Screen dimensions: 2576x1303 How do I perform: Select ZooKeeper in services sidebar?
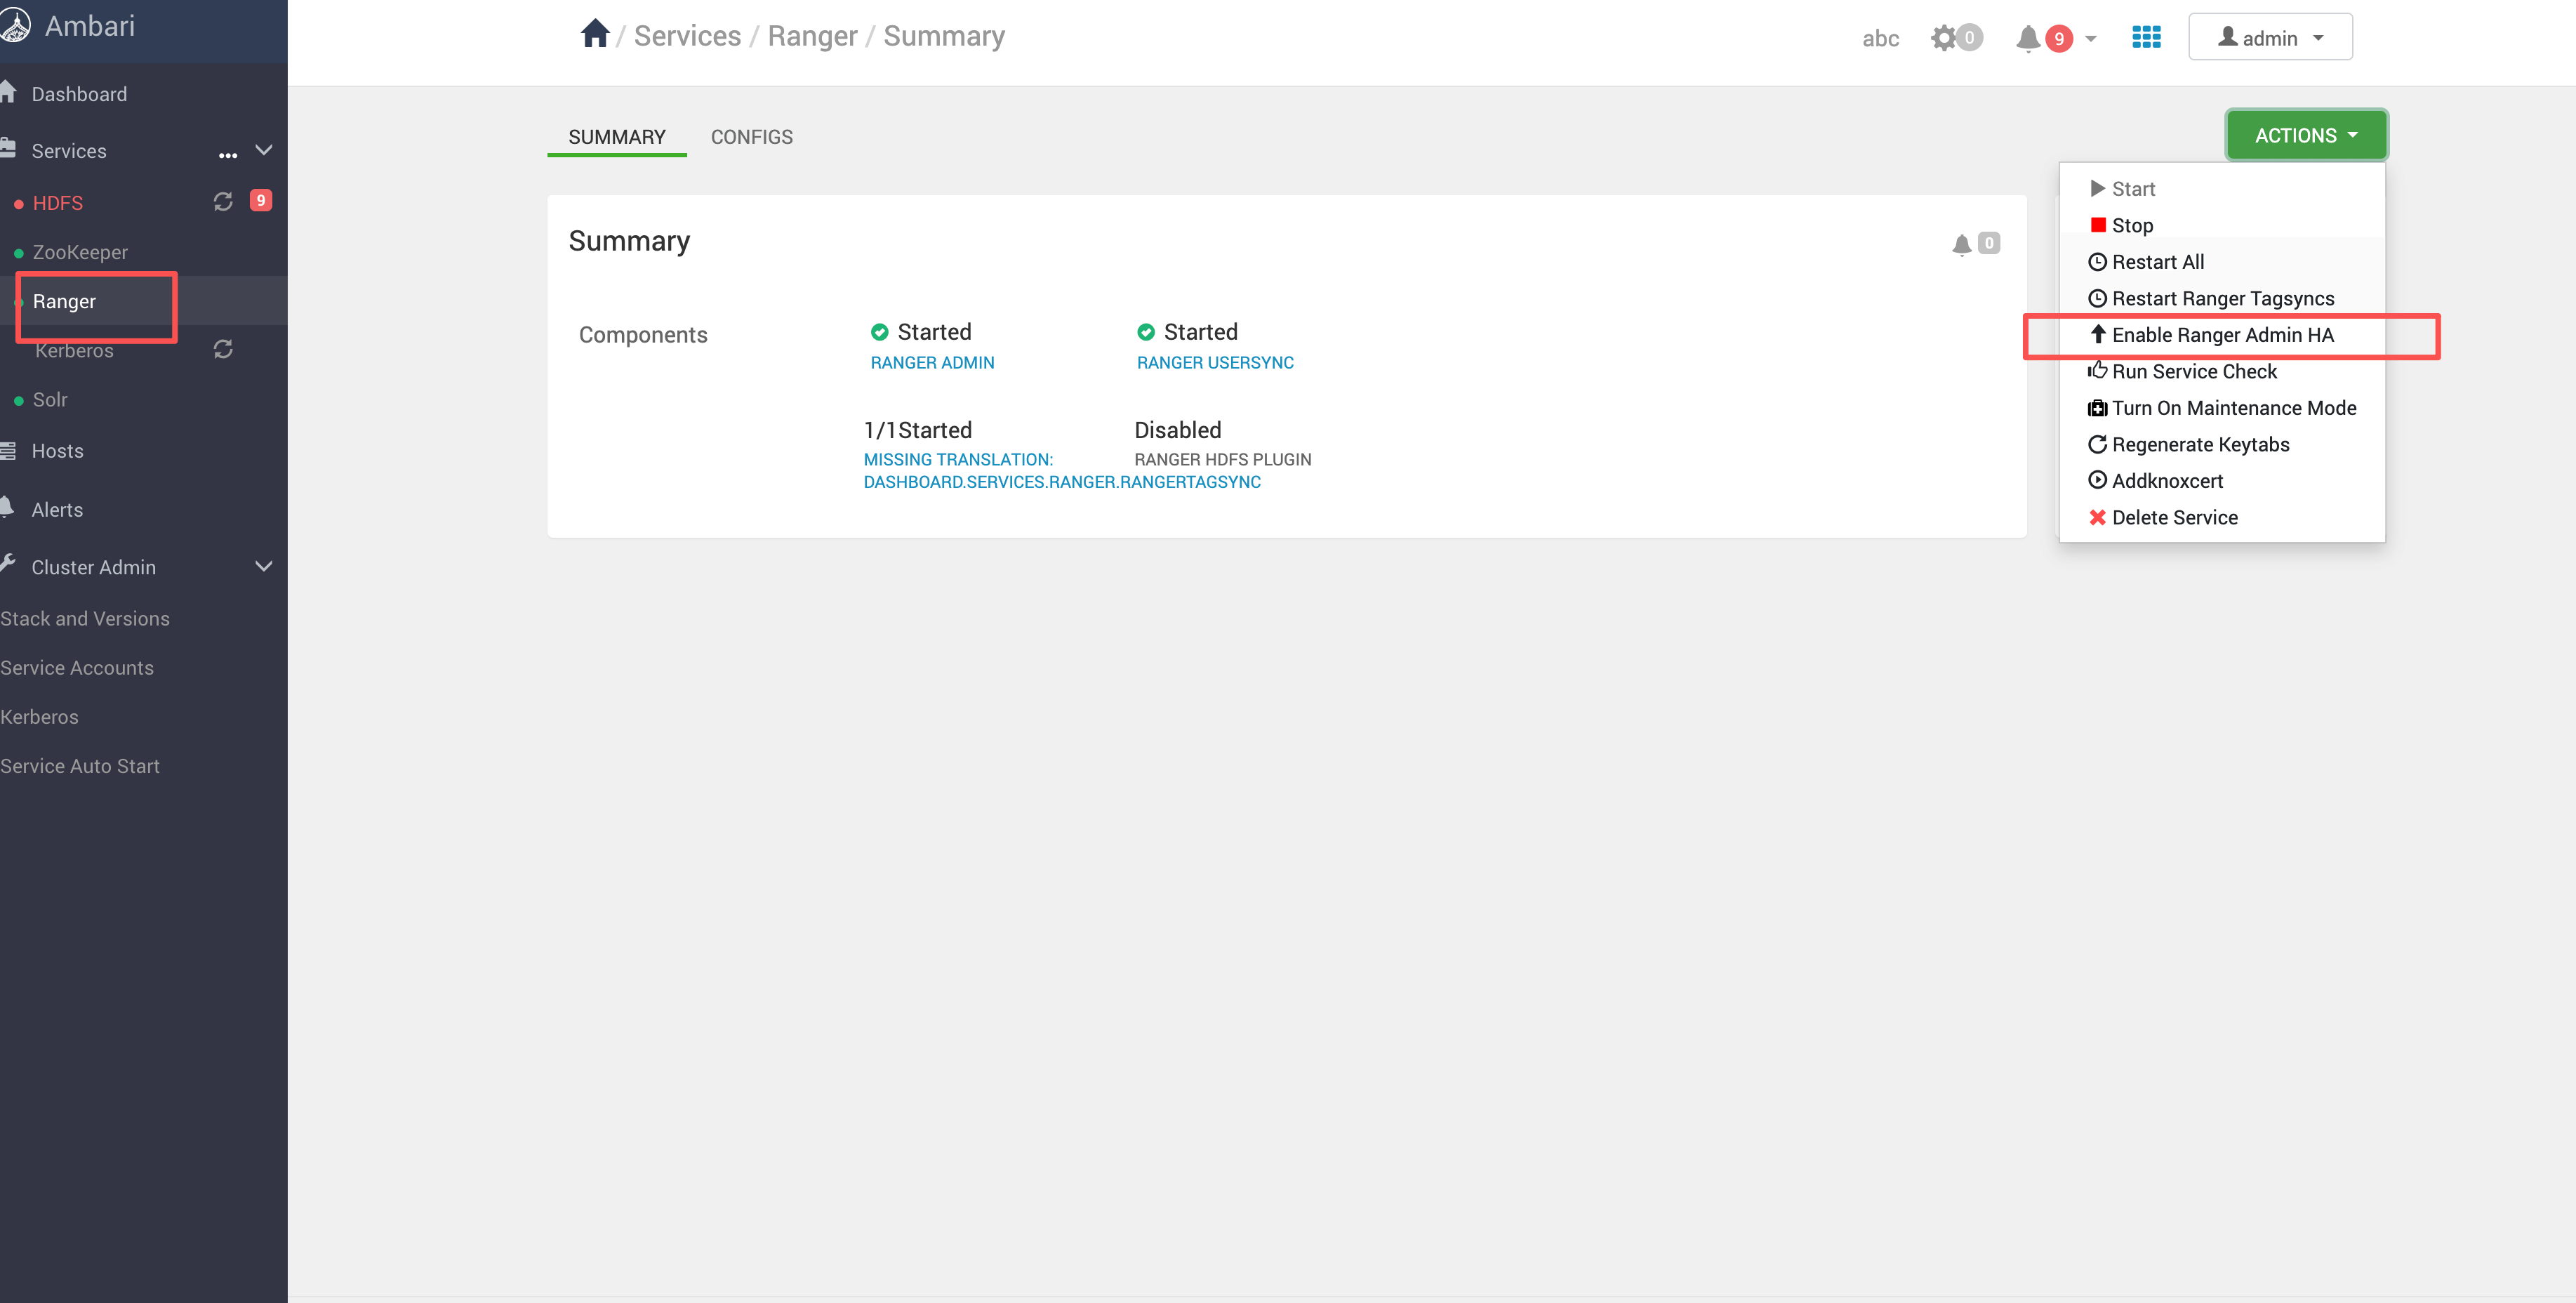pos(80,252)
